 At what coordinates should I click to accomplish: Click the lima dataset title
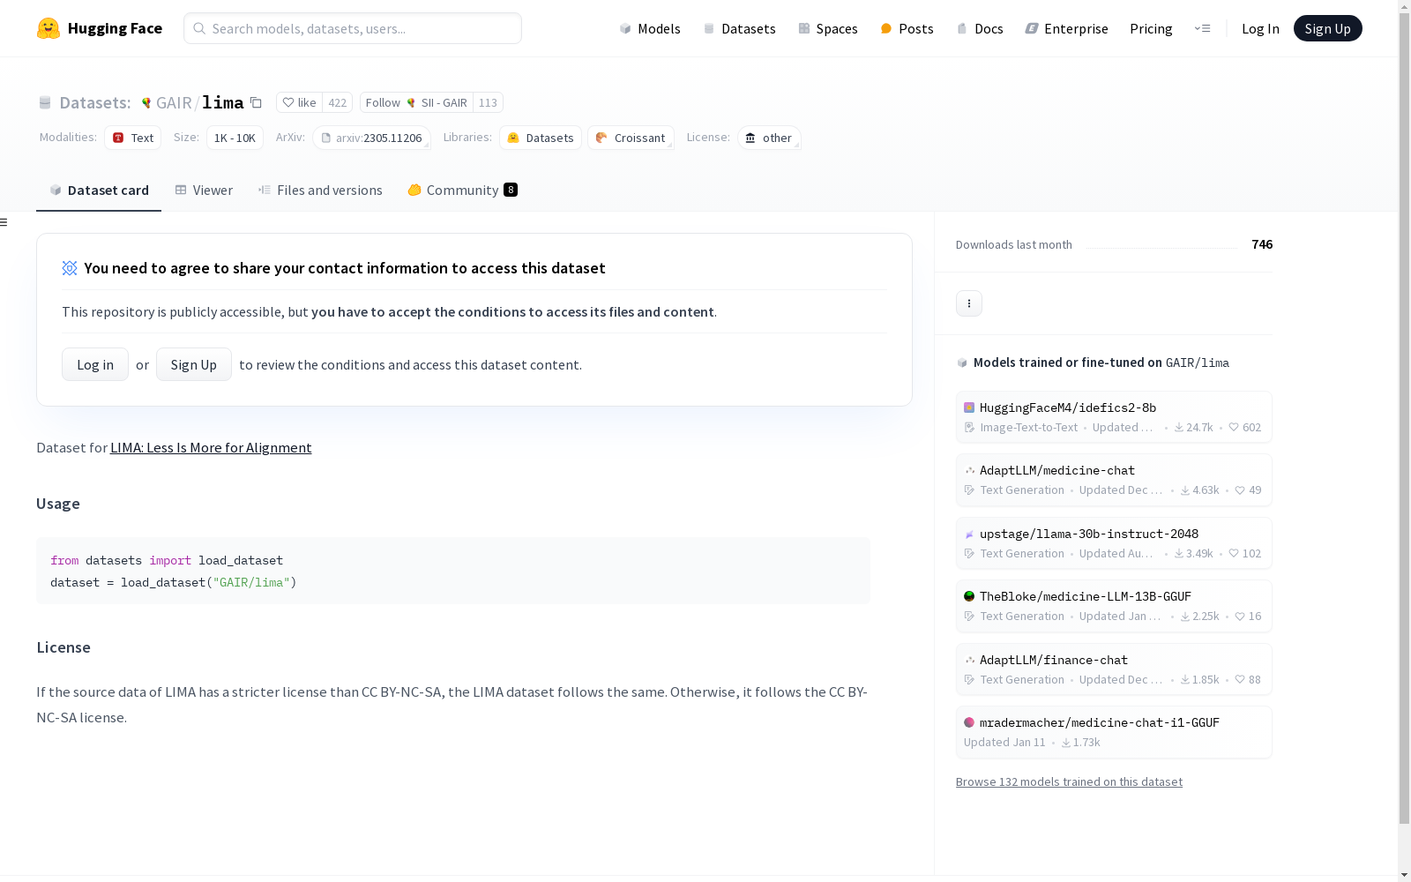pyautogui.click(x=223, y=102)
